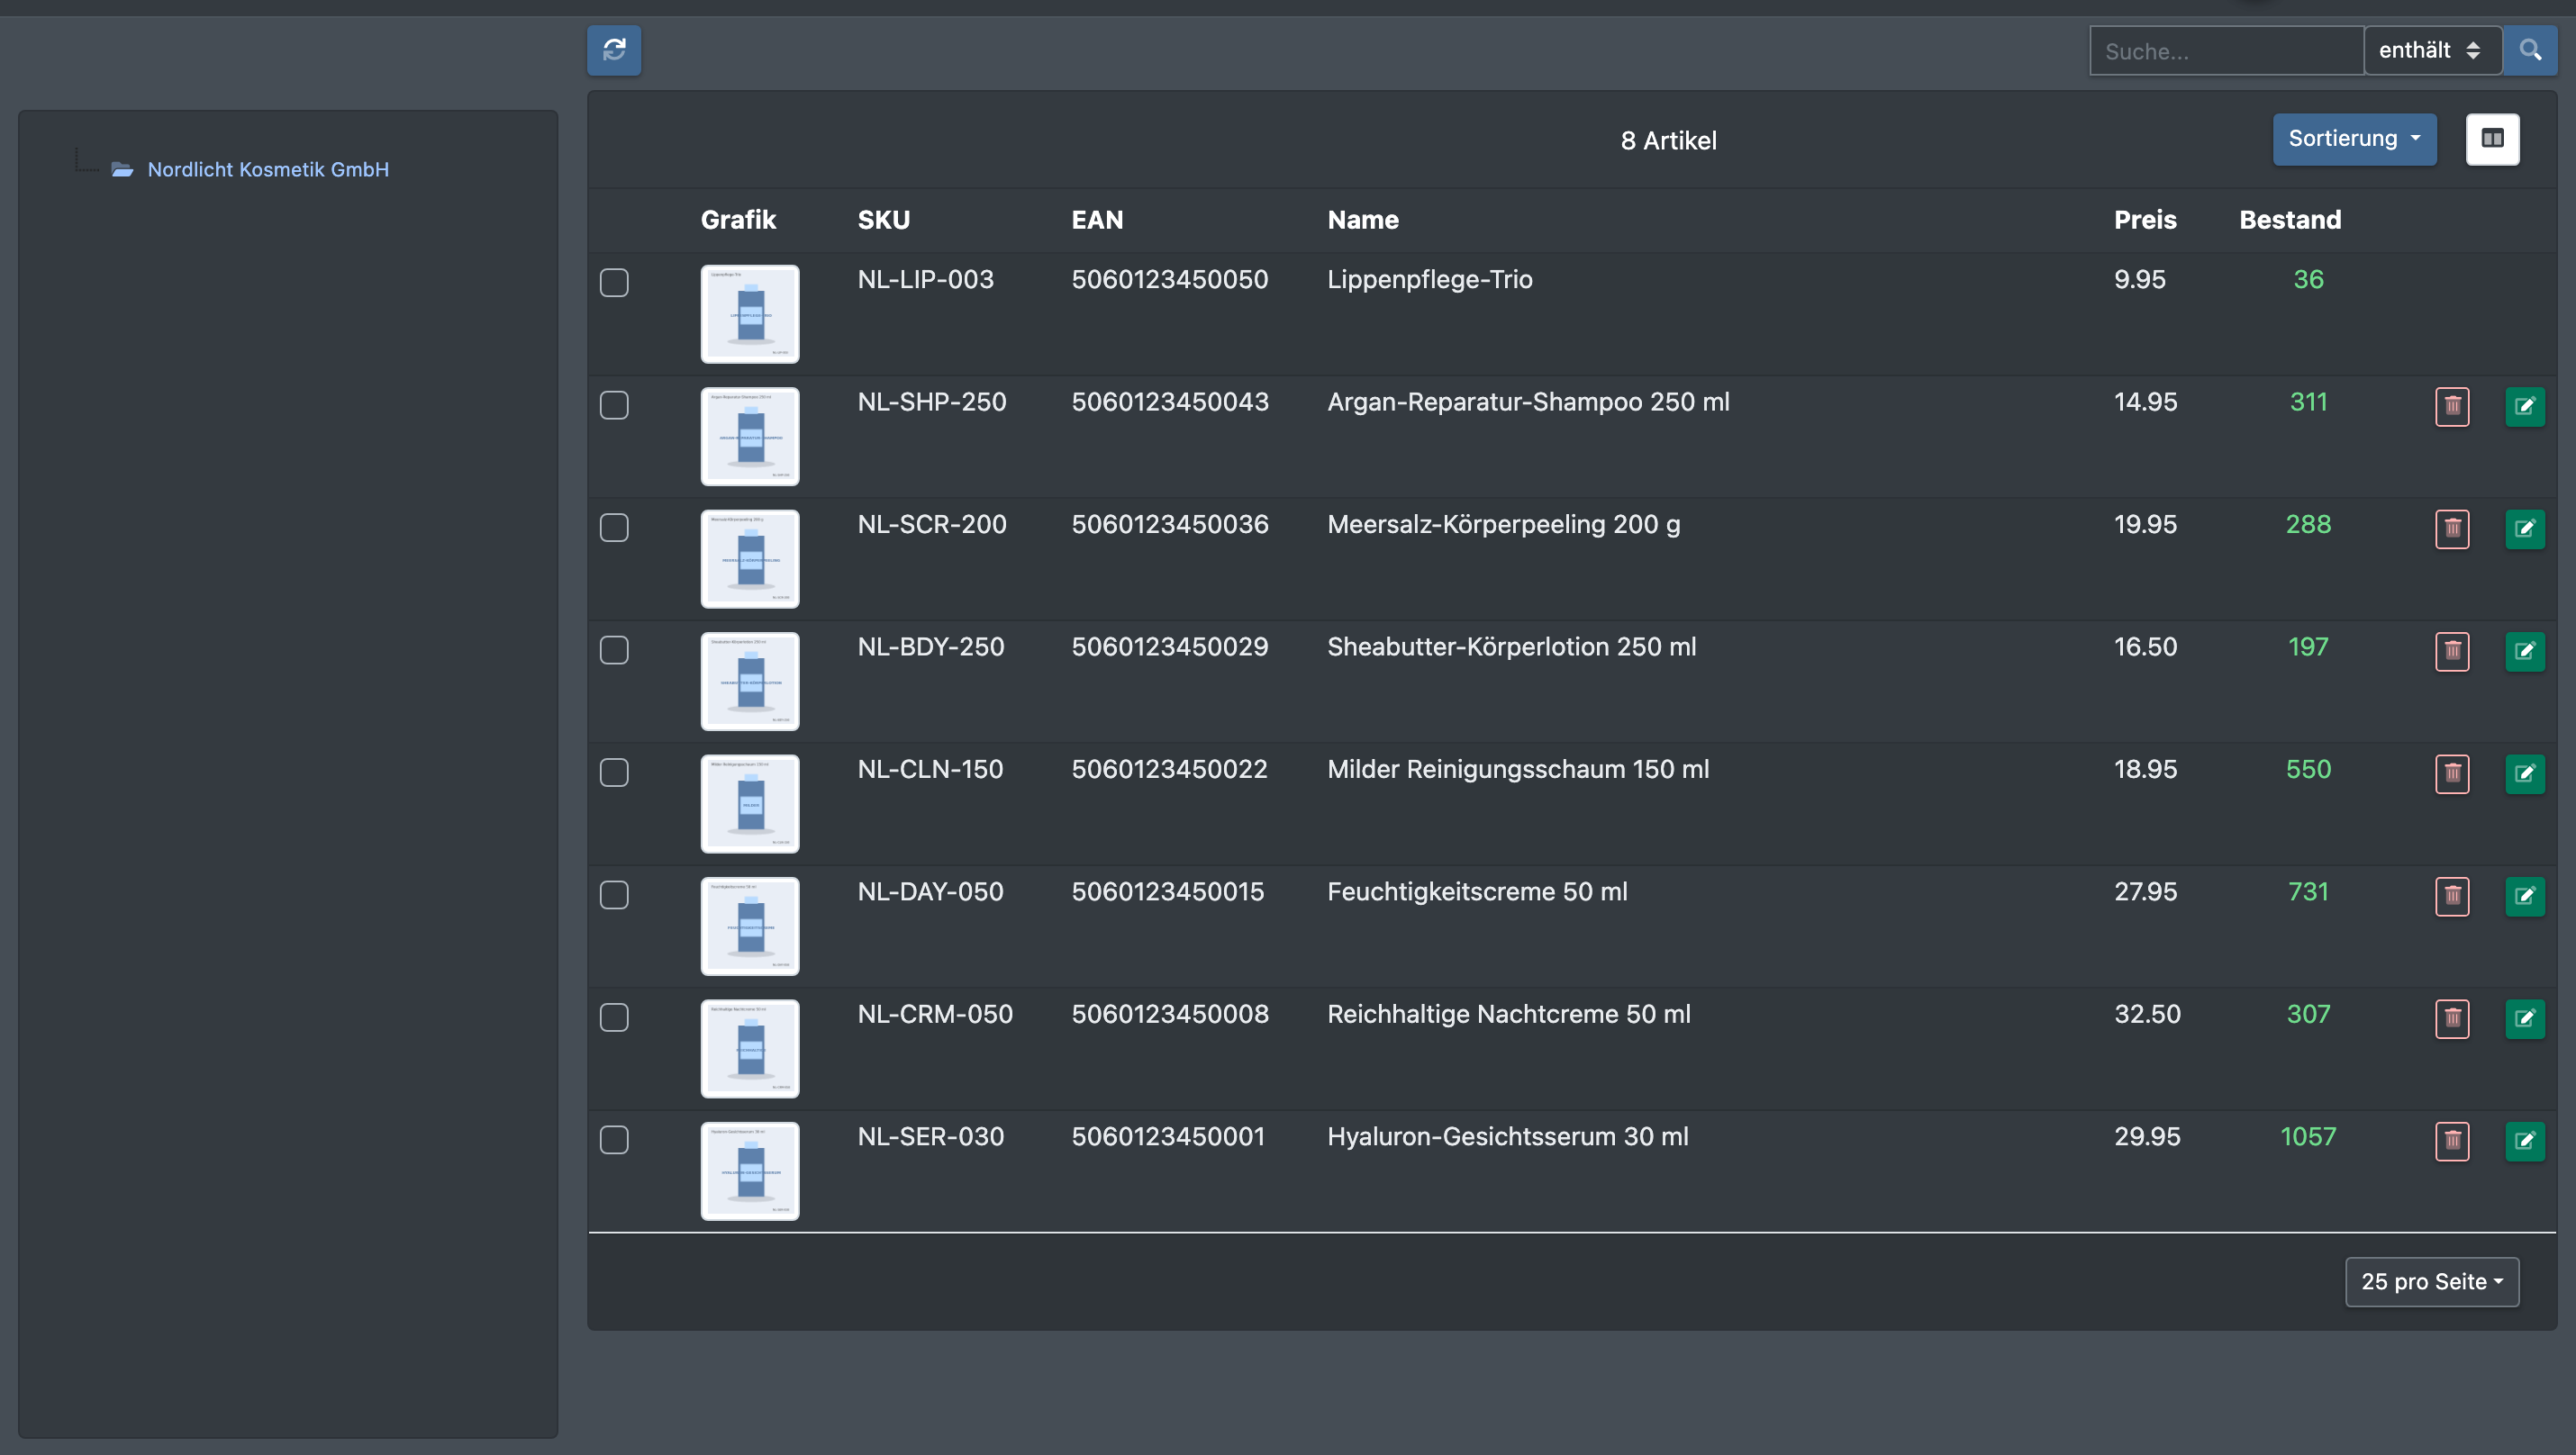Image resolution: width=2576 pixels, height=1455 pixels.
Task: Open the Feuchtigkeitscreme 50 ml product thumbnail
Action: click(x=750, y=926)
